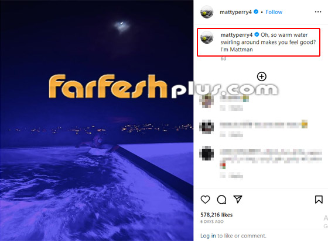Image resolution: width=328 pixels, height=241 pixels.
Task: View the 578,216 likes list
Action: (x=217, y=215)
